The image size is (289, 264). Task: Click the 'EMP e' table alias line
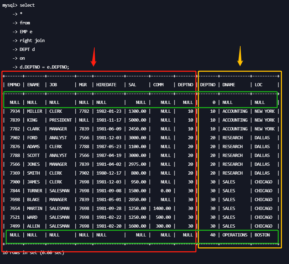point(26,32)
